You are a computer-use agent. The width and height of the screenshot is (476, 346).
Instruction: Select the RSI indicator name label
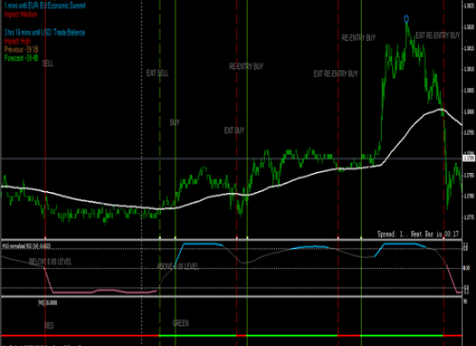[27, 247]
